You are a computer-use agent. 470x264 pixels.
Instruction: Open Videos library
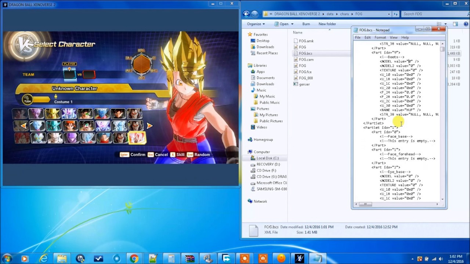(x=261, y=127)
